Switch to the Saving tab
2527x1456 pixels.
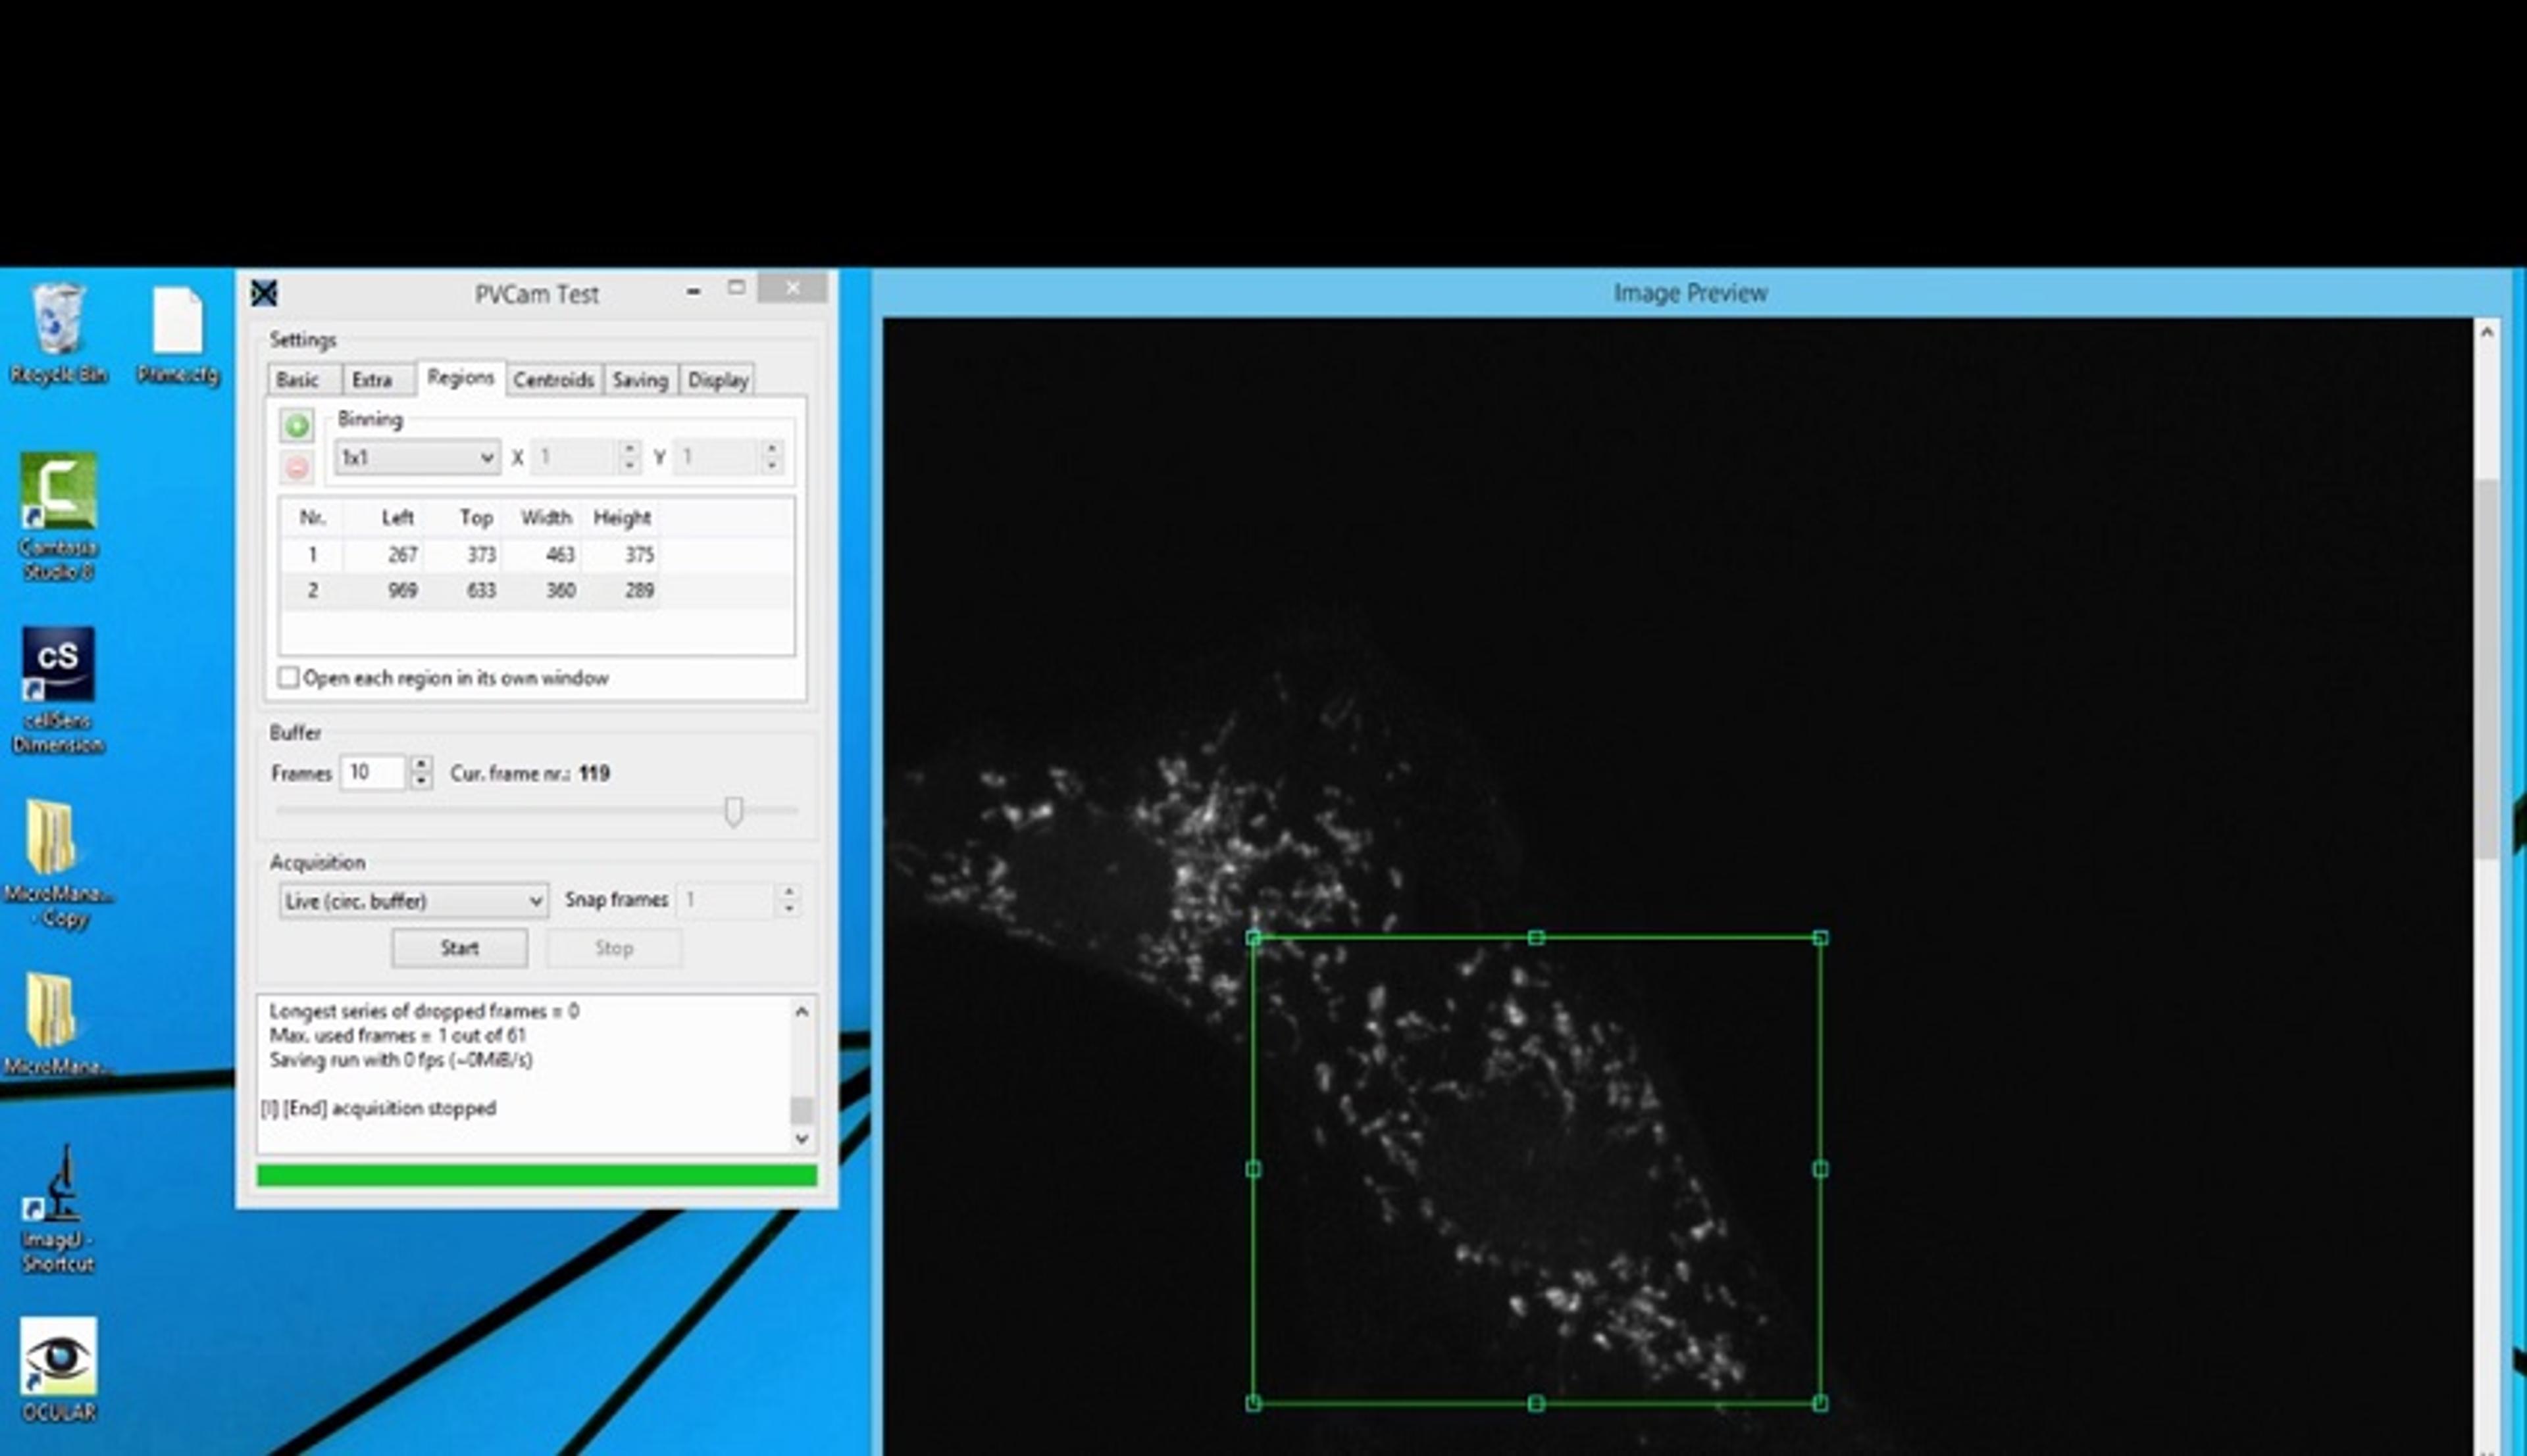click(639, 380)
